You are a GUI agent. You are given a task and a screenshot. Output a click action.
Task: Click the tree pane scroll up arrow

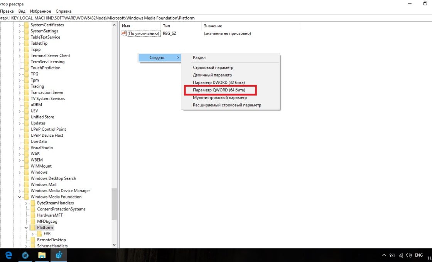click(114, 25)
